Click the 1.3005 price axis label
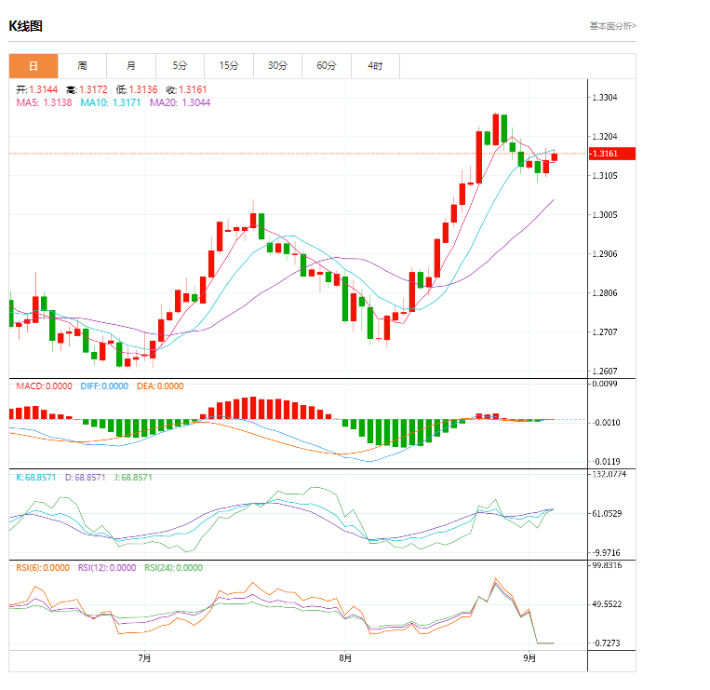This screenshot has height=690, width=710. [605, 215]
